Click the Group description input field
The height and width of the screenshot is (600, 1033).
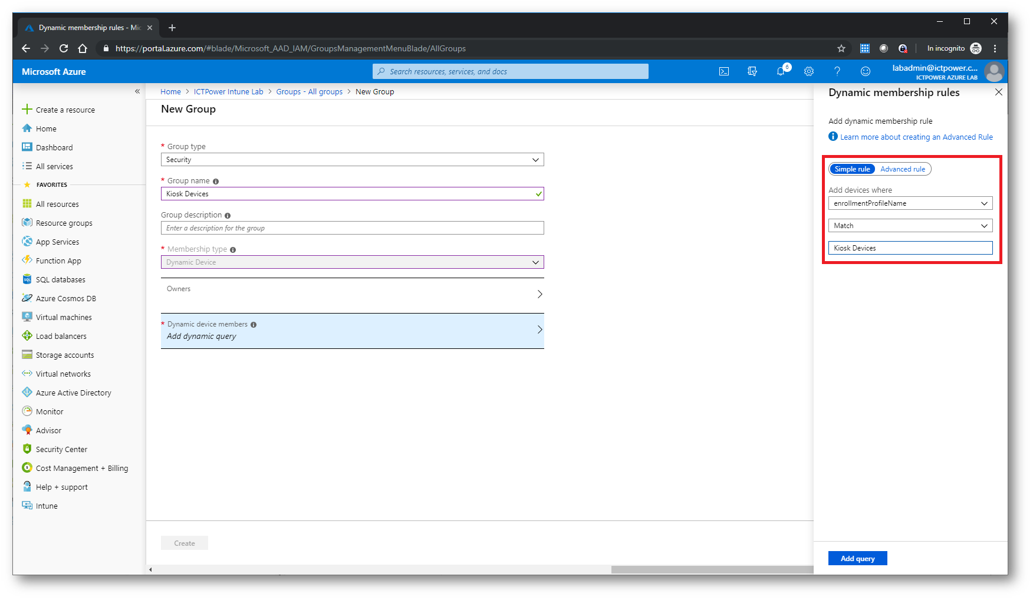[352, 228]
